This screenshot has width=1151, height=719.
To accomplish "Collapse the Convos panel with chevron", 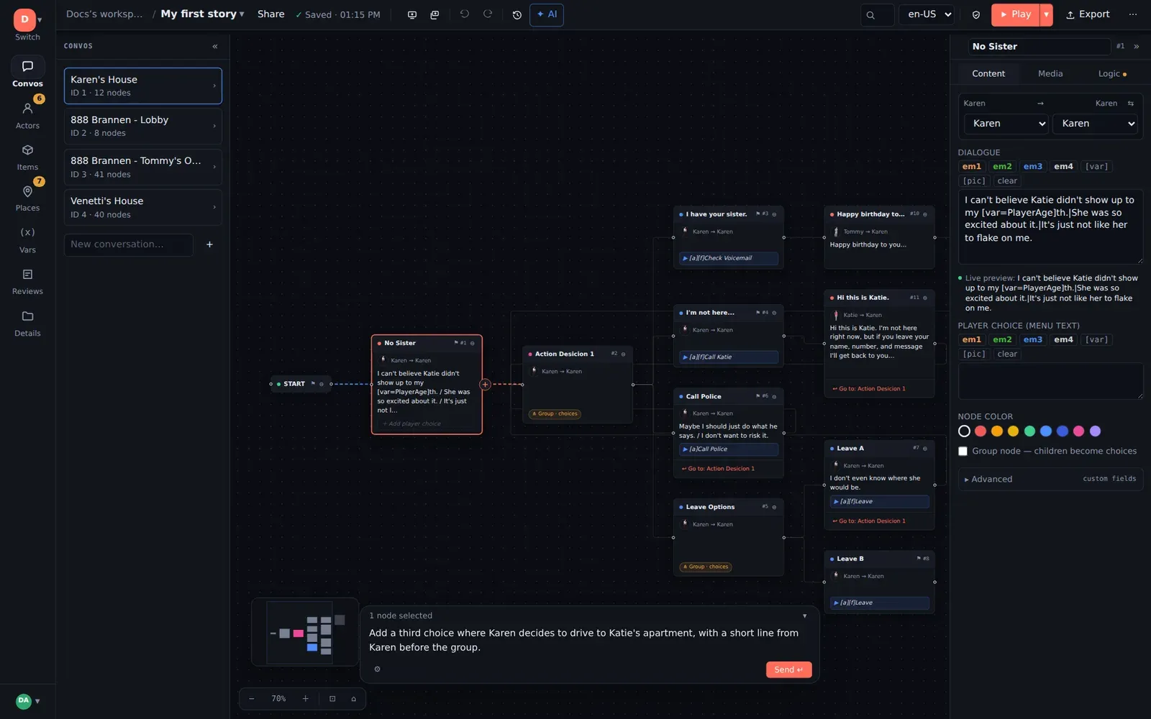I will tap(215, 46).
